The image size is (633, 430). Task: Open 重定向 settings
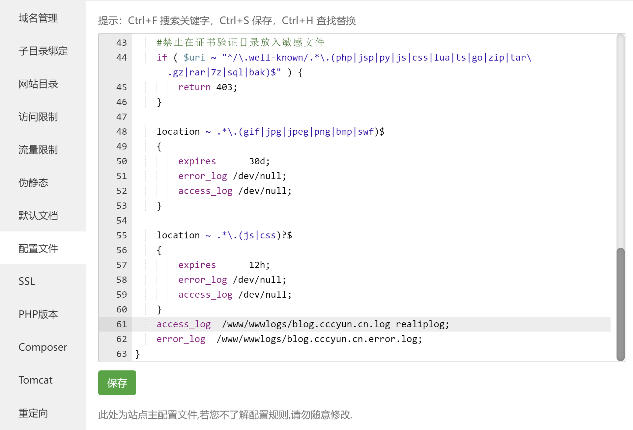coord(33,413)
